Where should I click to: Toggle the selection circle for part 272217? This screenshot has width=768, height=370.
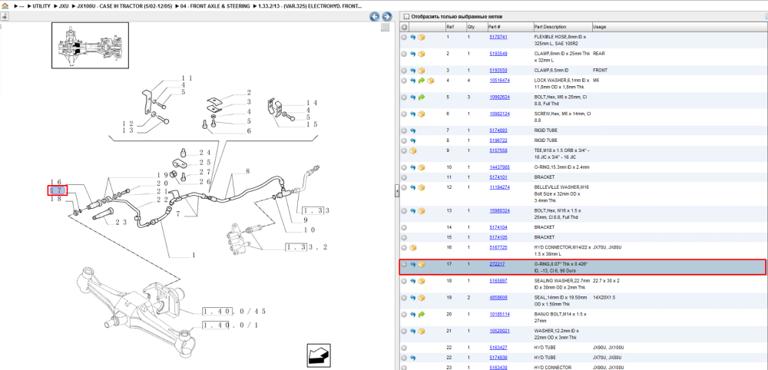tap(404, 264)
